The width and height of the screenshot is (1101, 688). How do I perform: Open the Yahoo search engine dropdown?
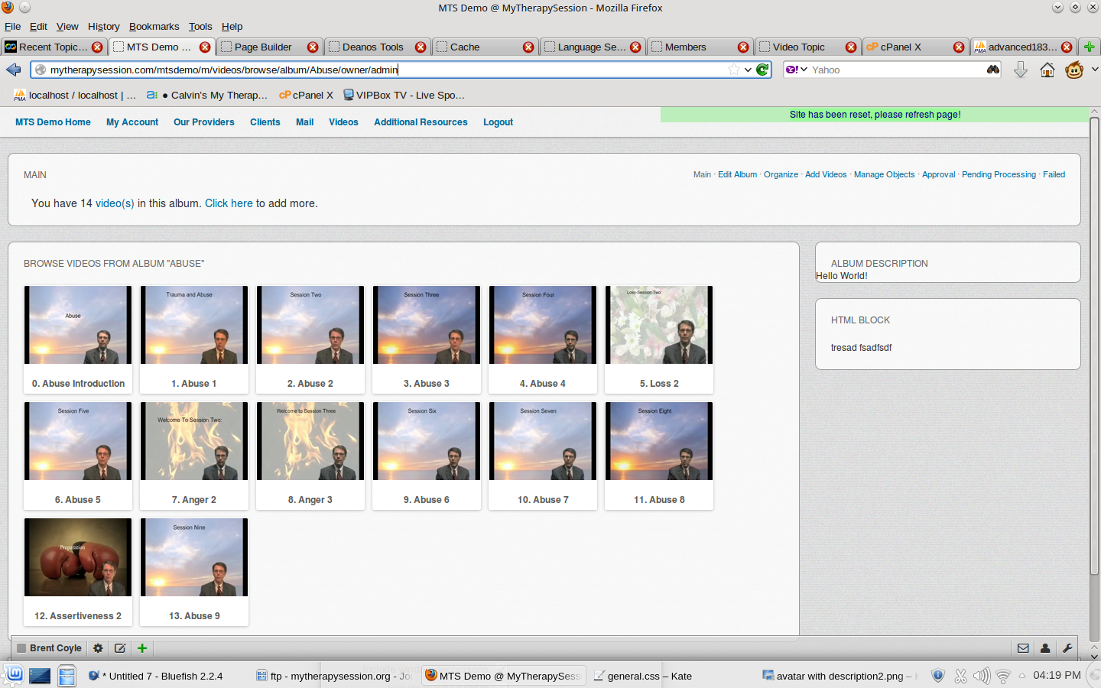click(796, 70)
